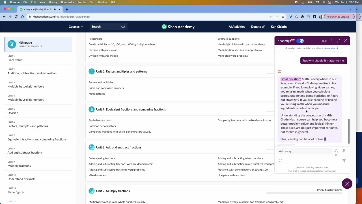This screenshot has width=362, height=204.
Task: Click the search magnifier icon in header
Action: (123, 27)
